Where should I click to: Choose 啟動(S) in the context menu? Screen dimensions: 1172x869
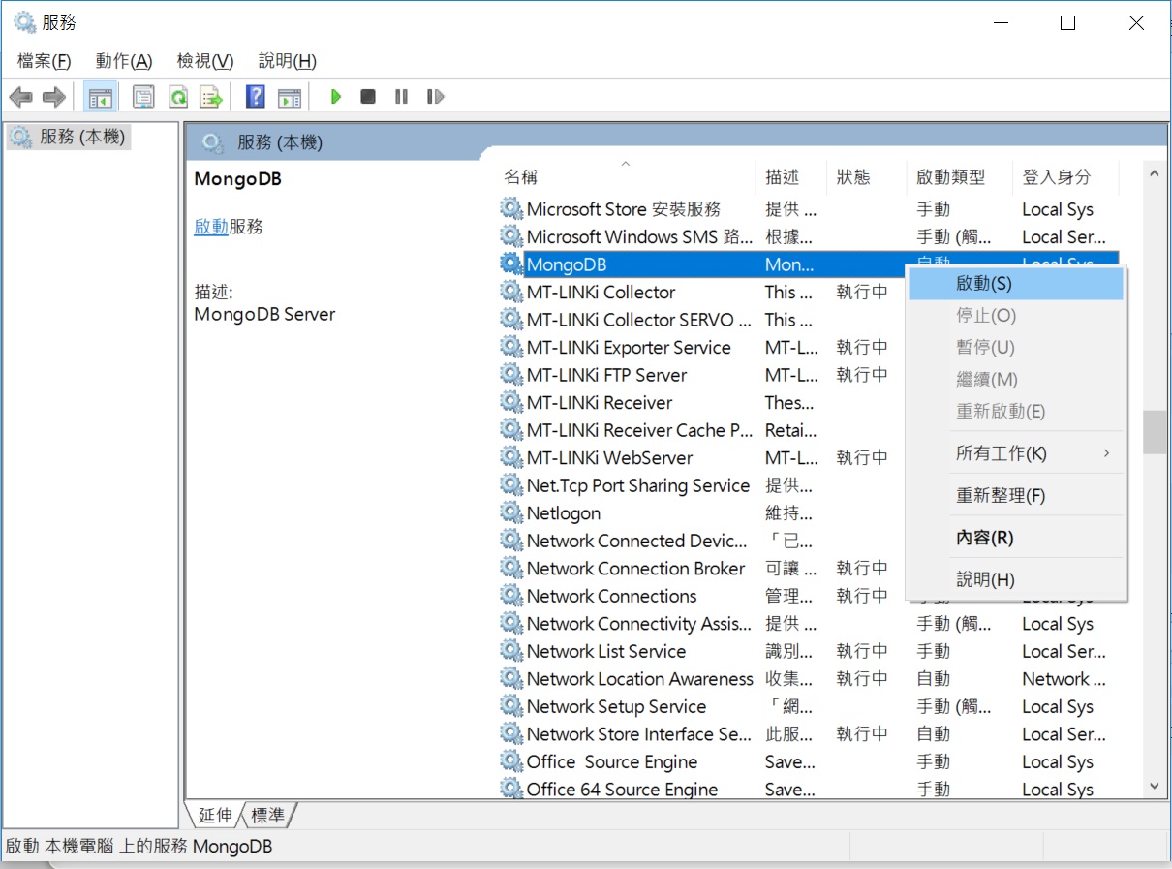[x=984, y=284]
